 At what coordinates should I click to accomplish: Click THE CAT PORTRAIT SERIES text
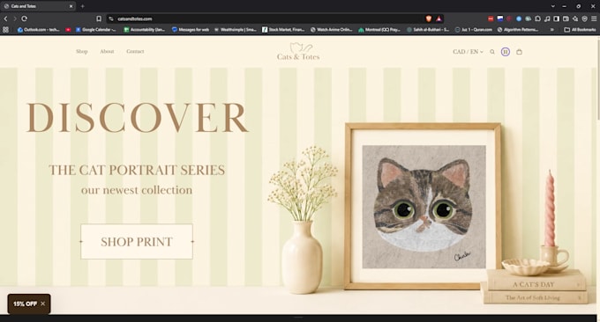click(137, 170)
